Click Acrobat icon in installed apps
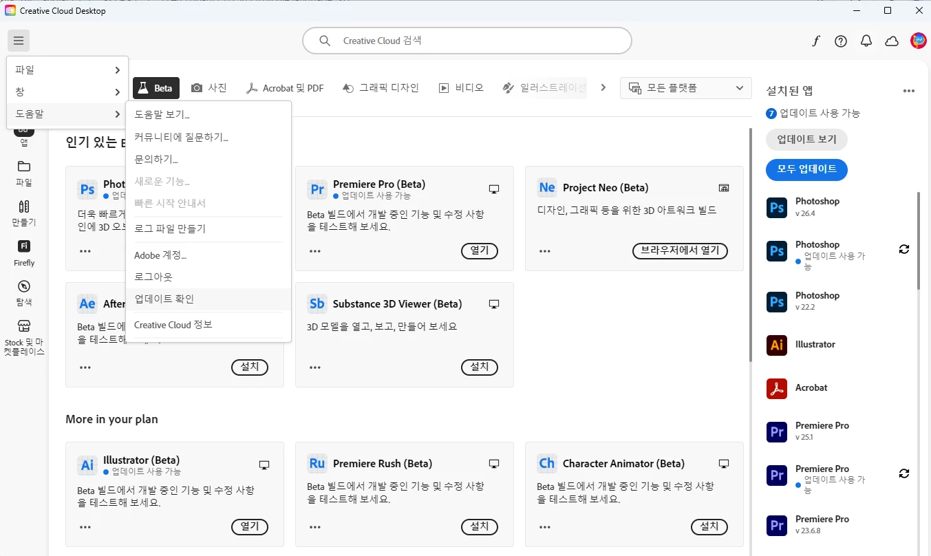The image size is (931, 556). [x=777, y=388]
